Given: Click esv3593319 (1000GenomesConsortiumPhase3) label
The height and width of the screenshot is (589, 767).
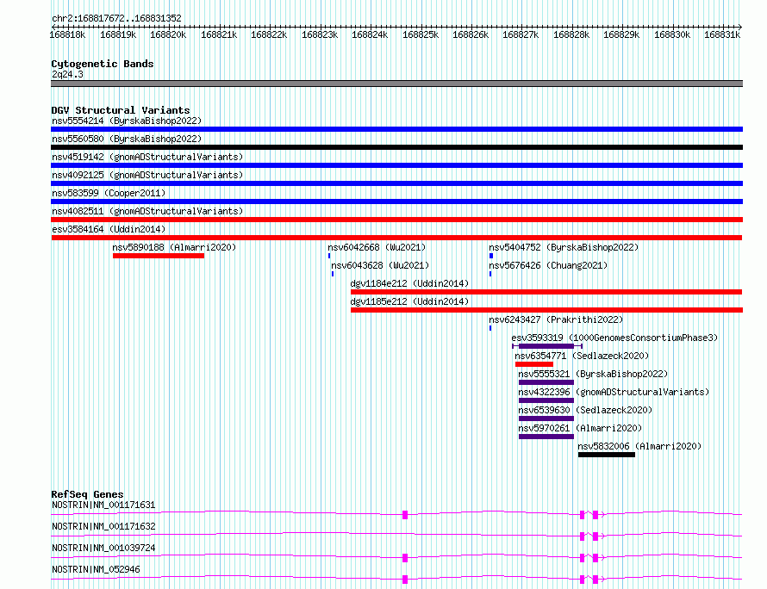Looking at the screenshot, I should [x=614, y=338].
